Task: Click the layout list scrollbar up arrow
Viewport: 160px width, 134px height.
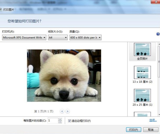Action: (x=159, y=44)
